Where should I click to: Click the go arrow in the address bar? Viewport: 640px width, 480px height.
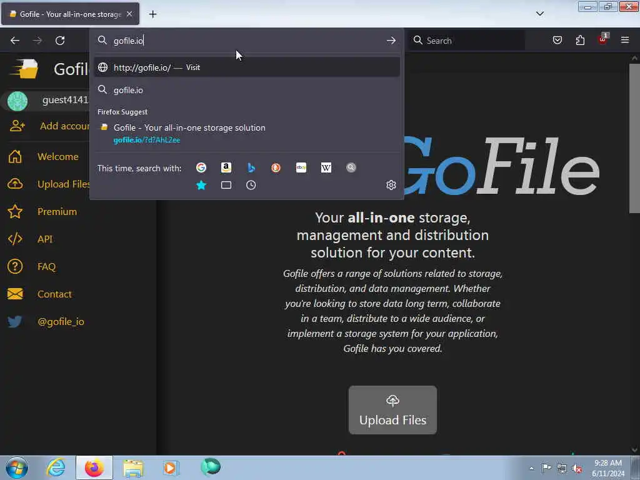pos(391,41)
